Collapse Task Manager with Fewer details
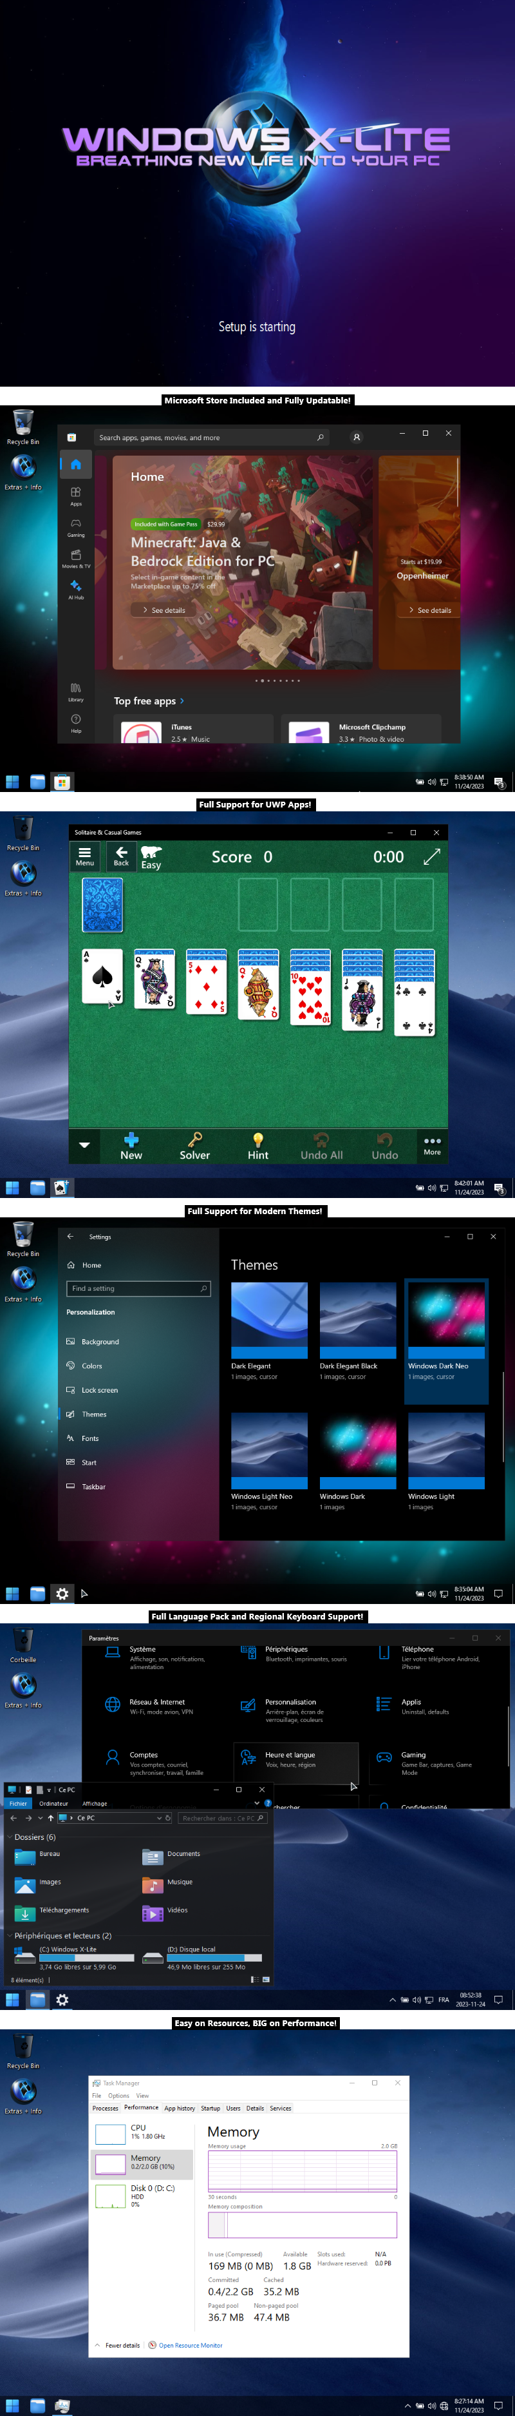 [x=117, y=2346]
